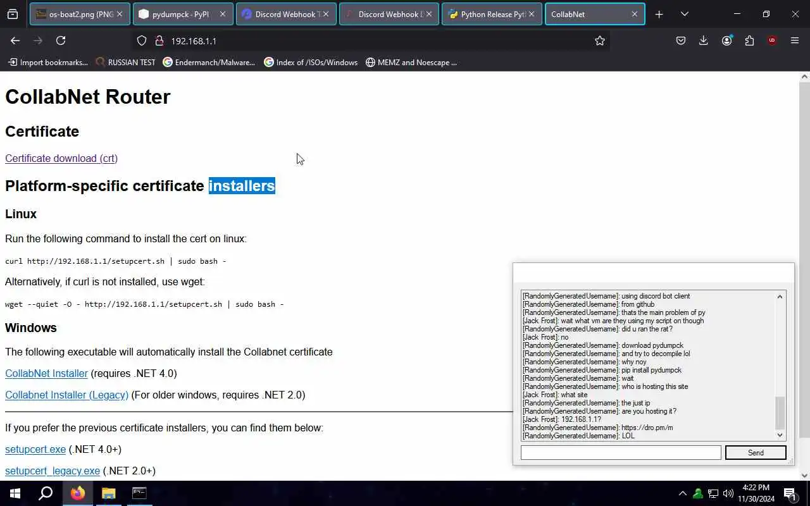Open a new tab with plus button

[659, 14]
